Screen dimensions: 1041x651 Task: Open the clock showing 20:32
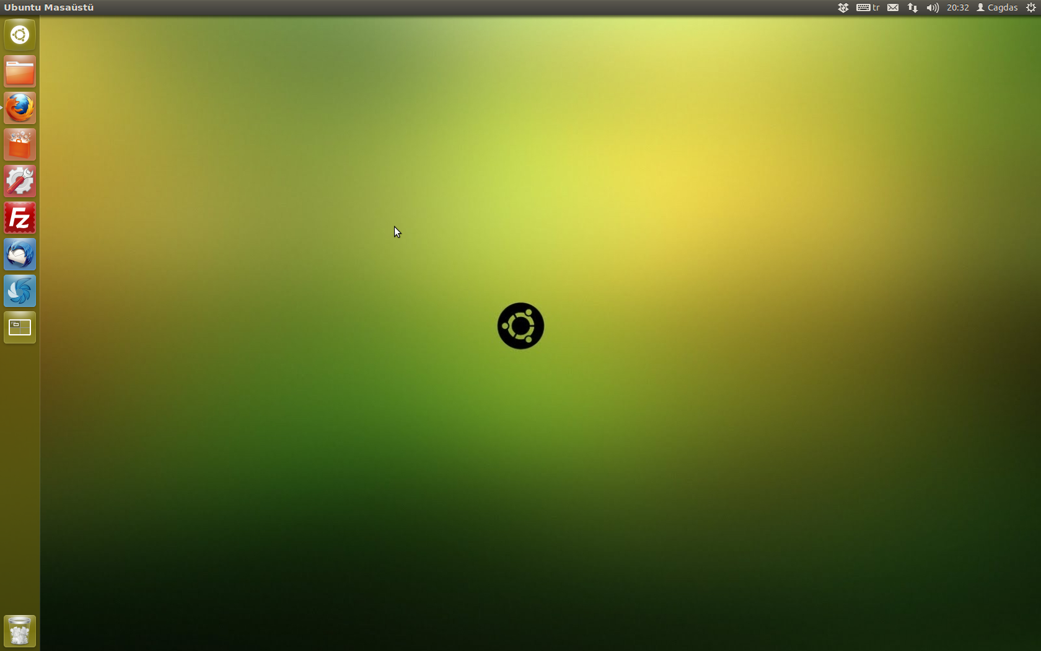click(957, 7)
